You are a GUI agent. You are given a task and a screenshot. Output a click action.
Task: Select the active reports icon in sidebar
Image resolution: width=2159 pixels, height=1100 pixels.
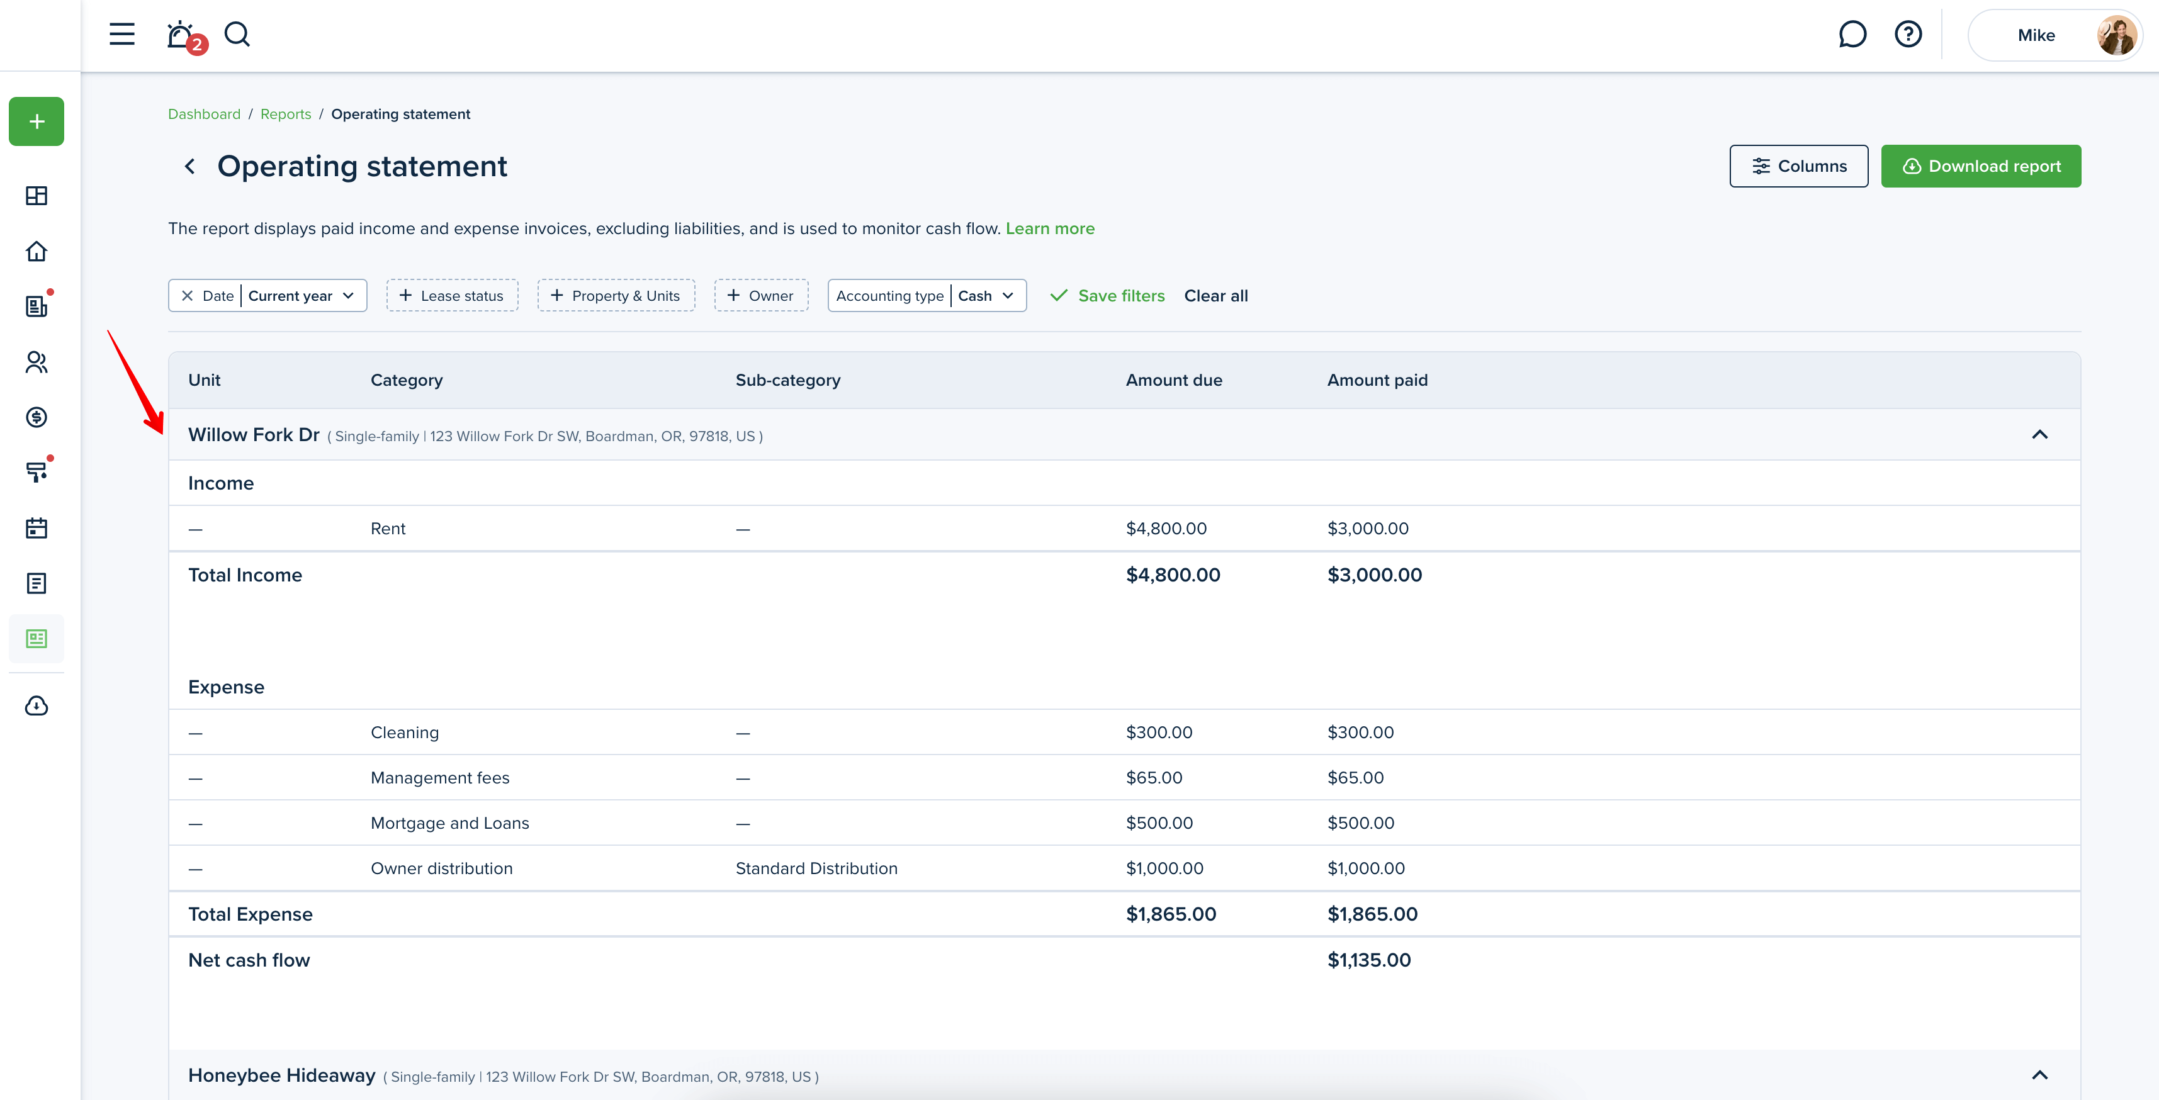point(37,639)
